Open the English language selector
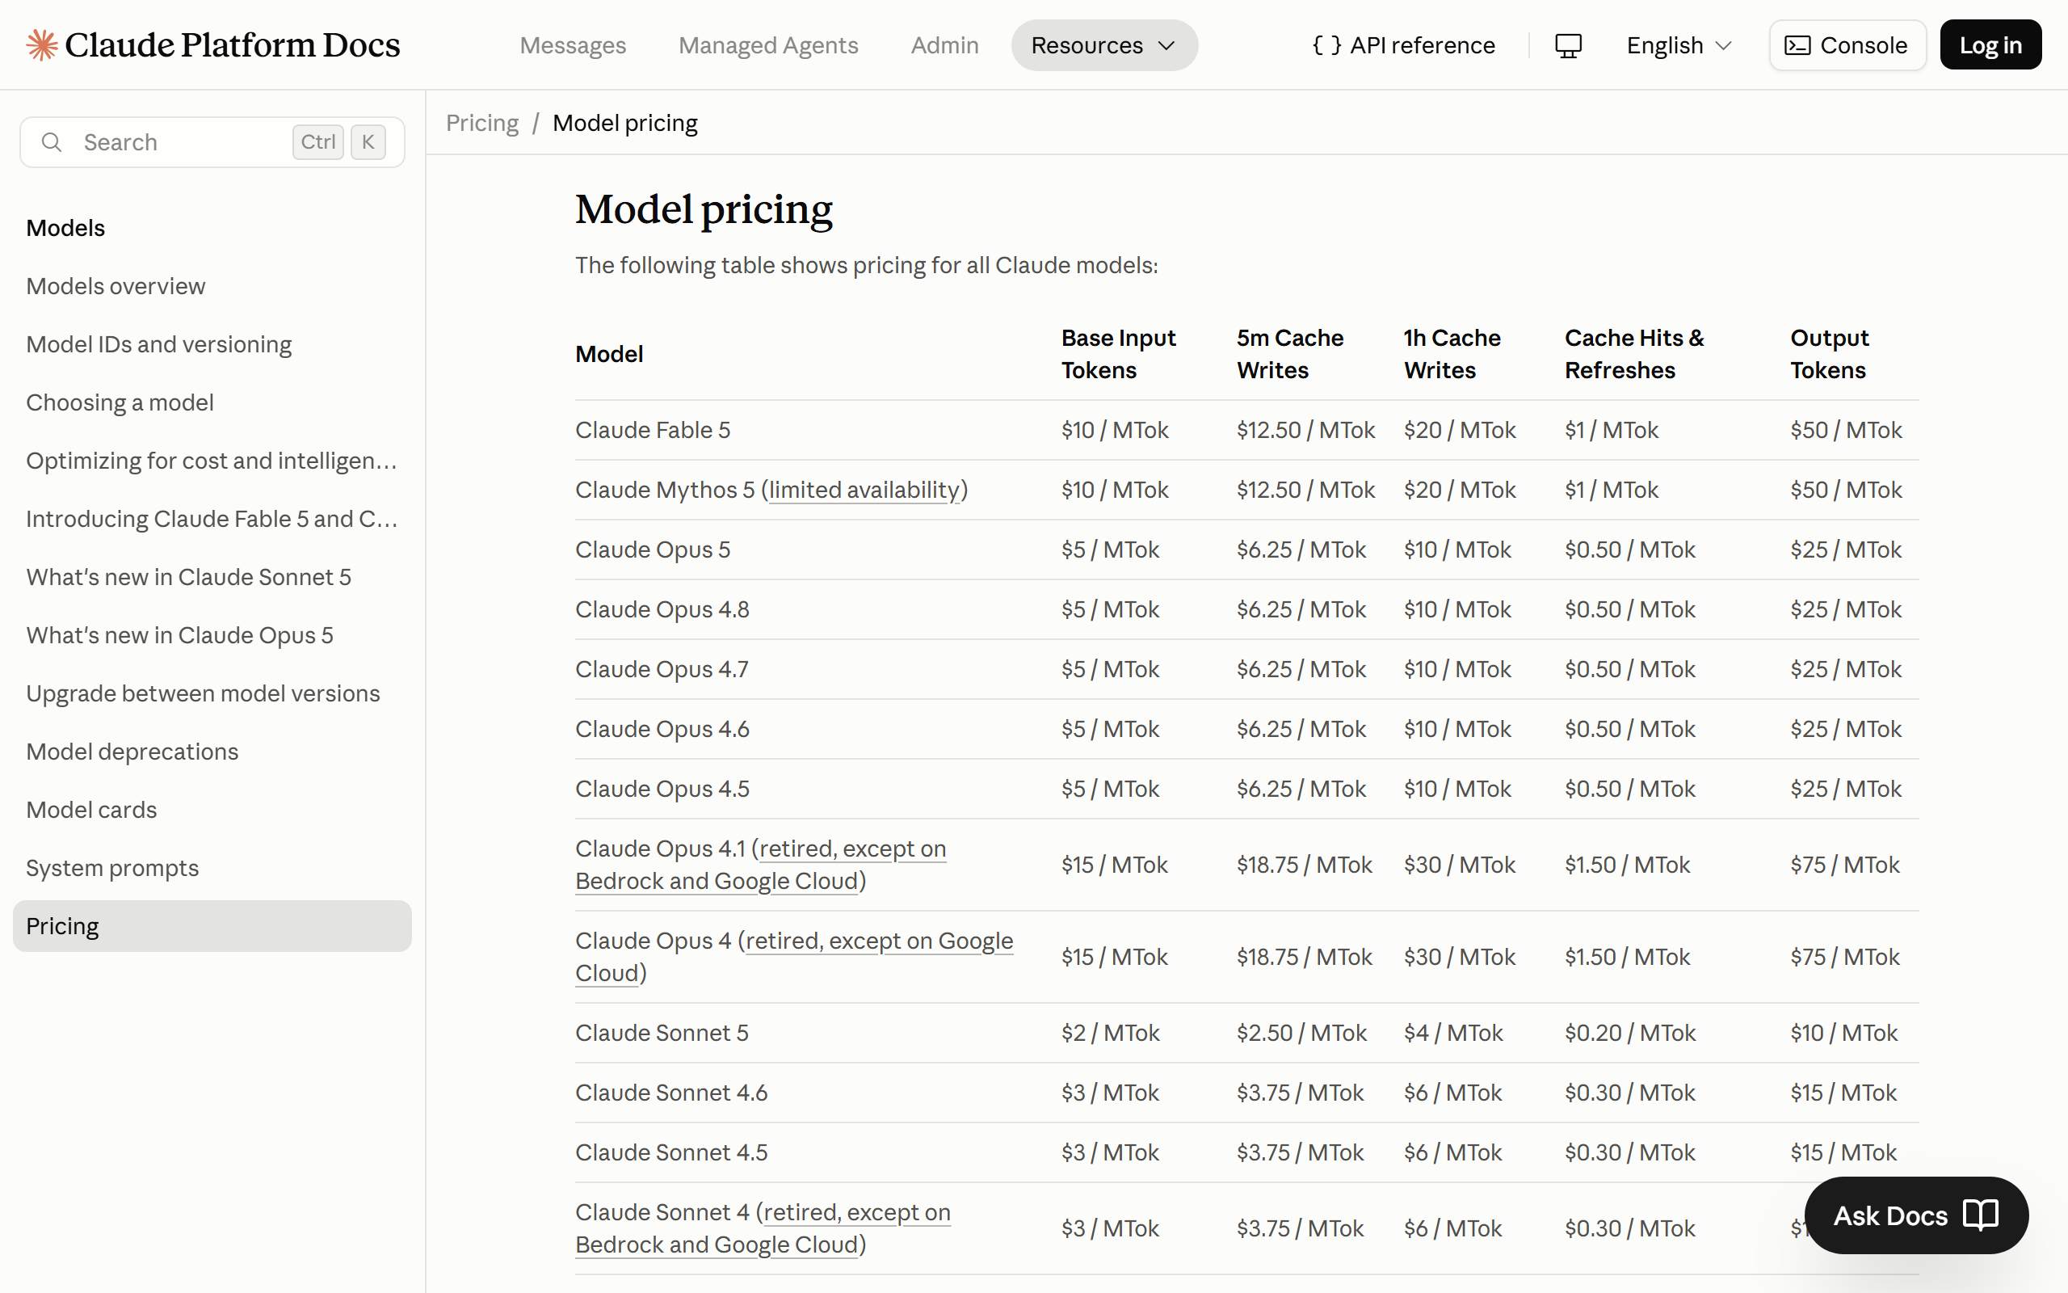This screenshot has width=2068, height=1293. point(1679,45)
